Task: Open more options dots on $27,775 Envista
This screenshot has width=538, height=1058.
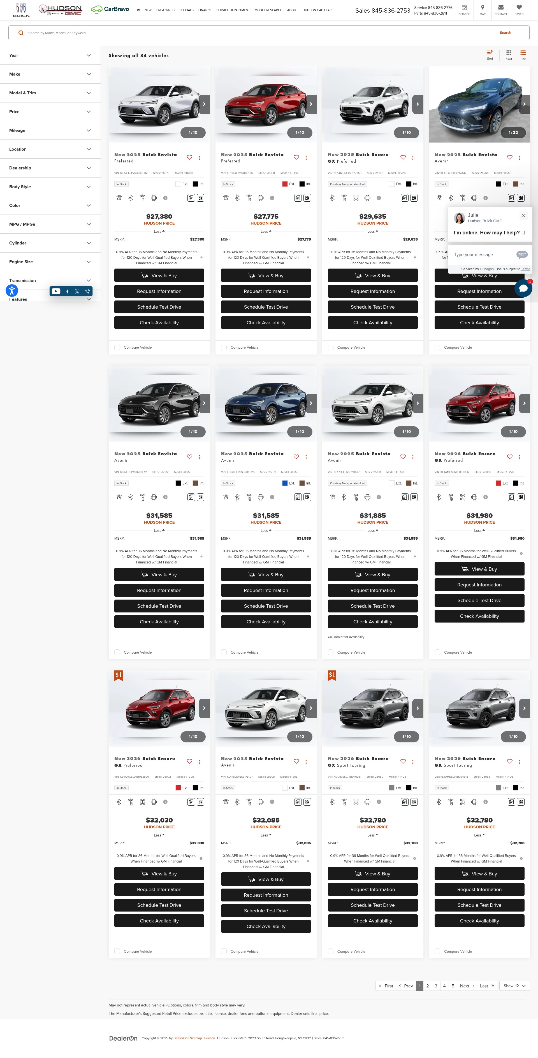Action: pyautogui.click(x=306, y=158)
